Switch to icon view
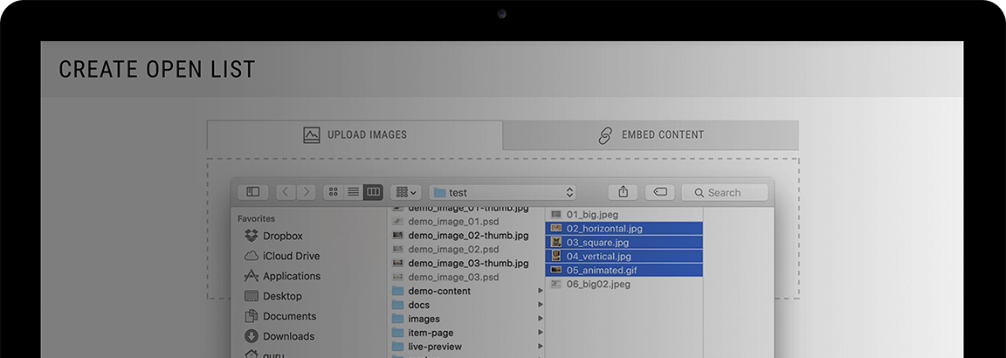This screenshot has height=358, width=1006. 333,192
